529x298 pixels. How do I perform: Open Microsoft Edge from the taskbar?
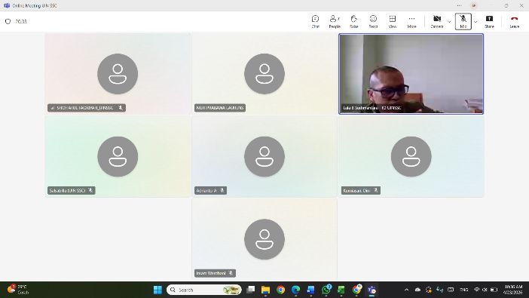coord(295,290)
